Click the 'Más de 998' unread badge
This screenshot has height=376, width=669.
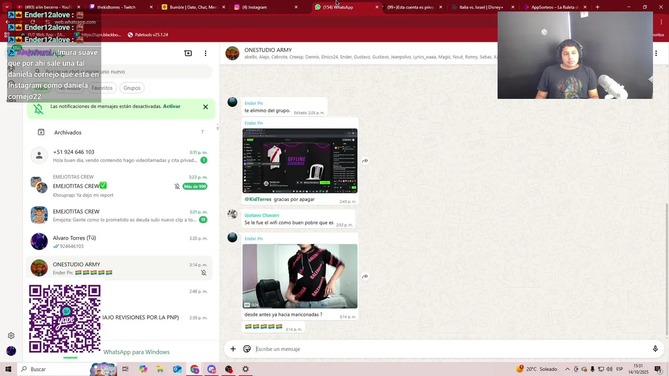pos(195,186)
